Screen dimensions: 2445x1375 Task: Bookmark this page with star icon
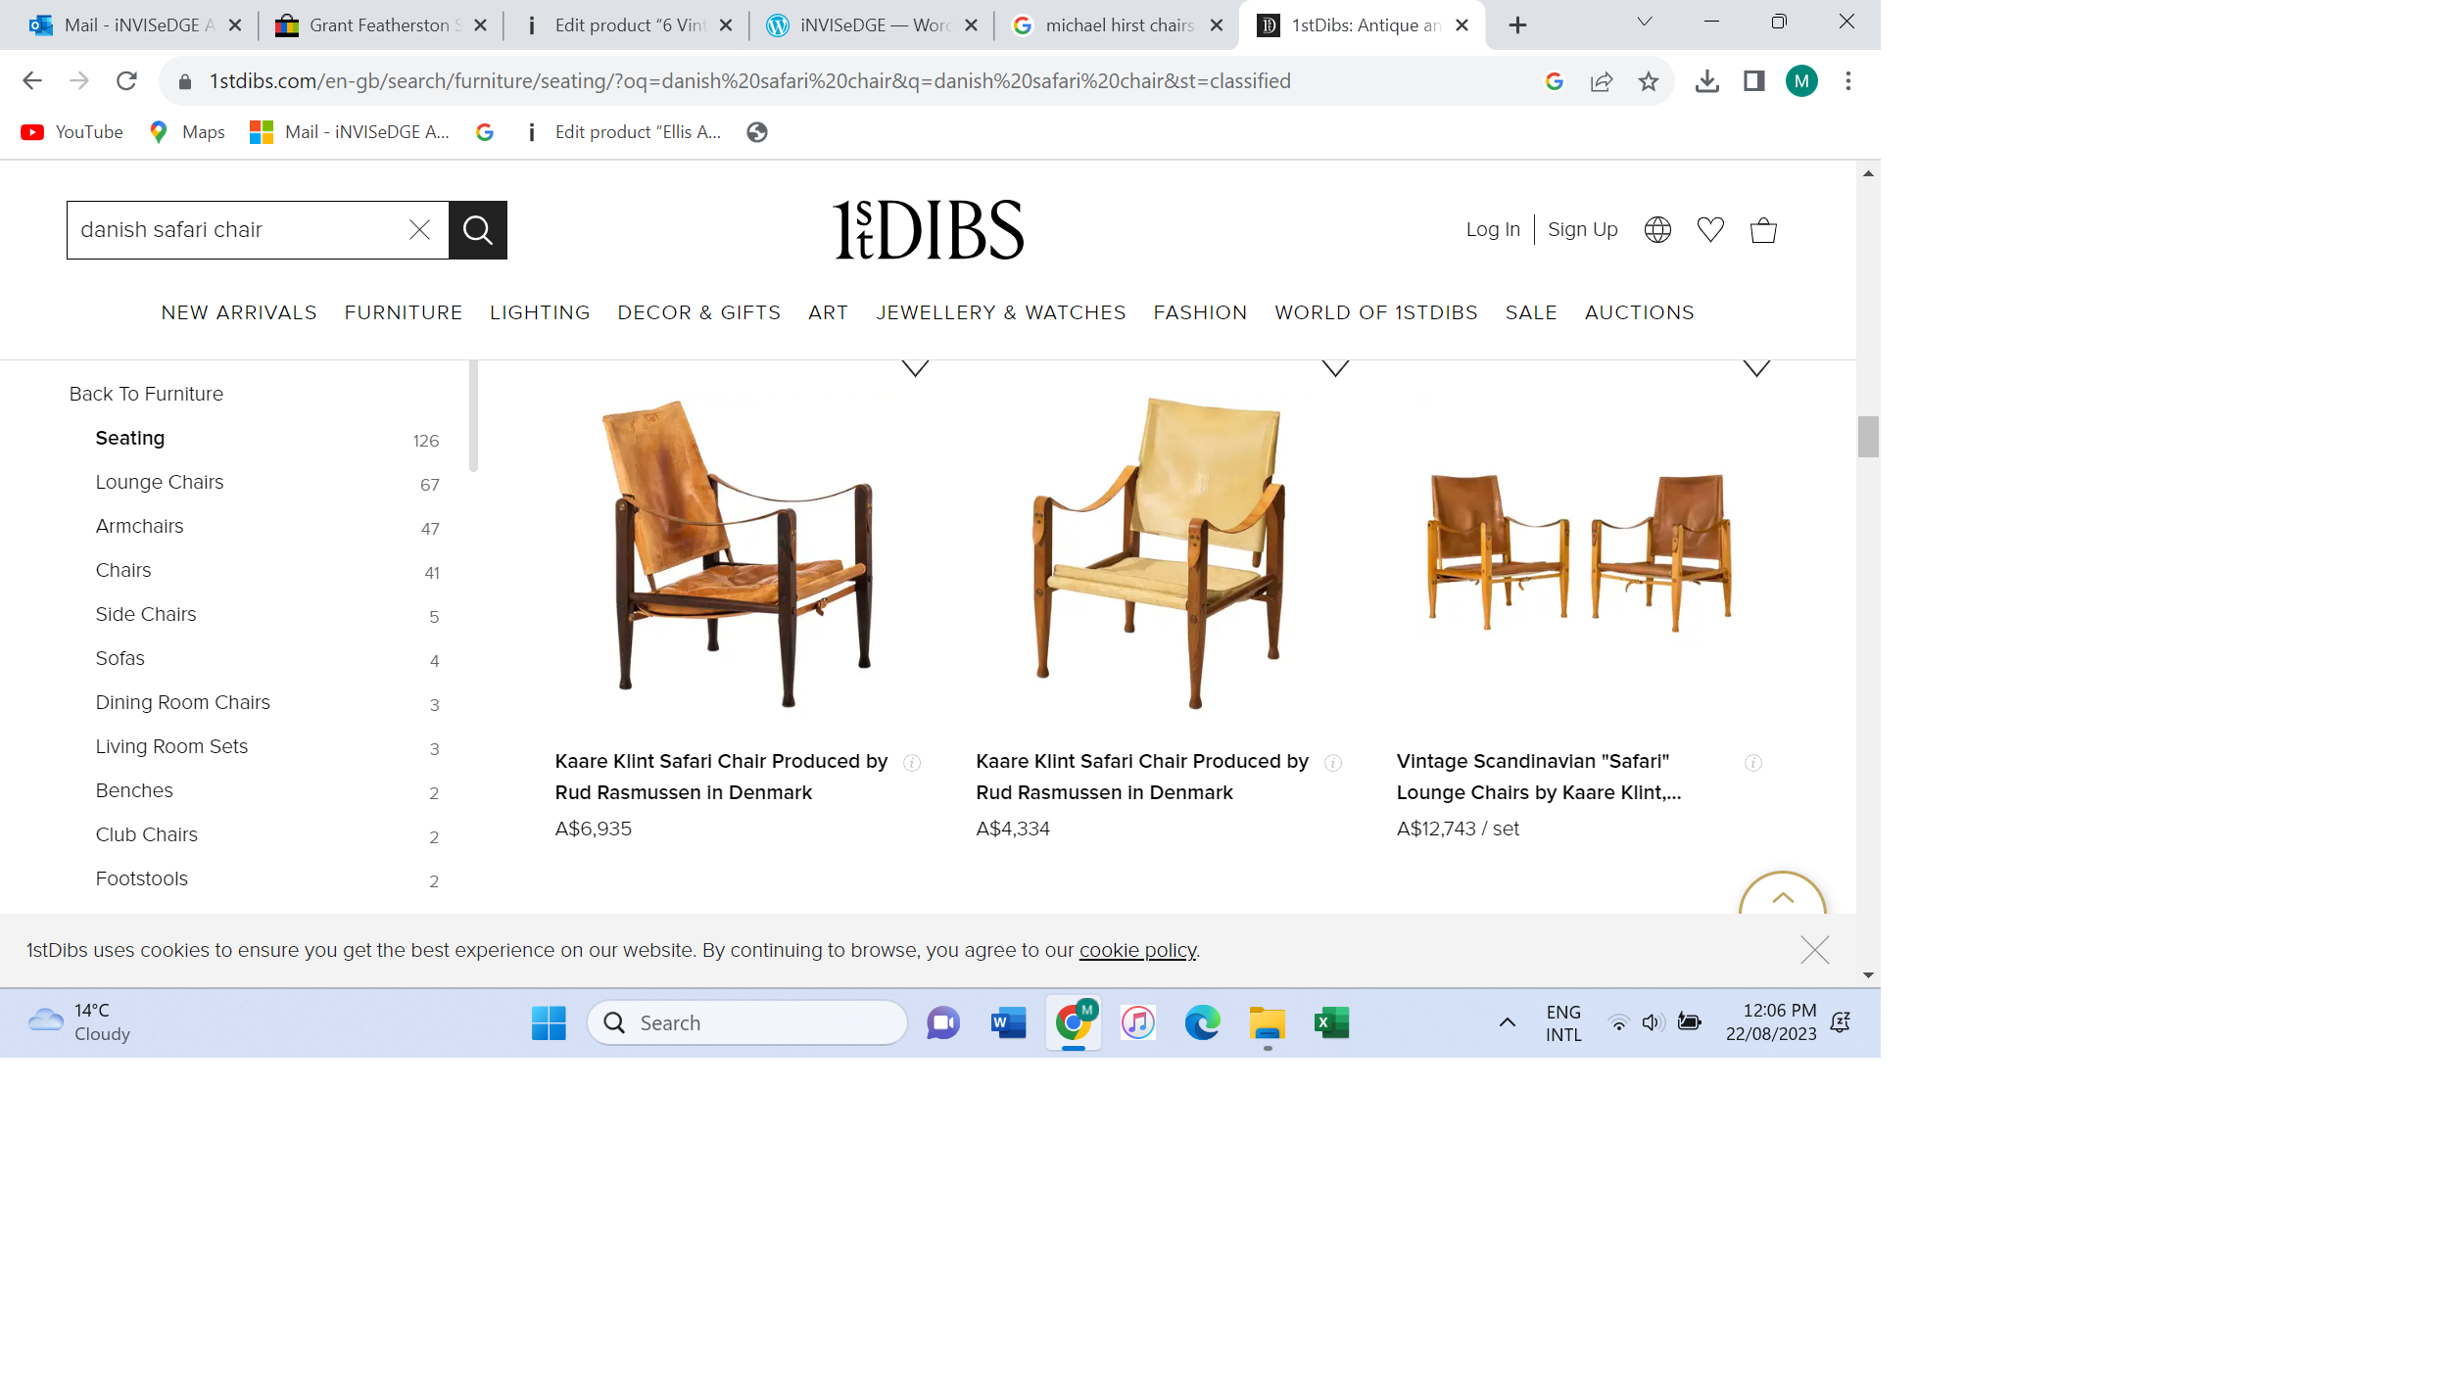(1648, 81)
